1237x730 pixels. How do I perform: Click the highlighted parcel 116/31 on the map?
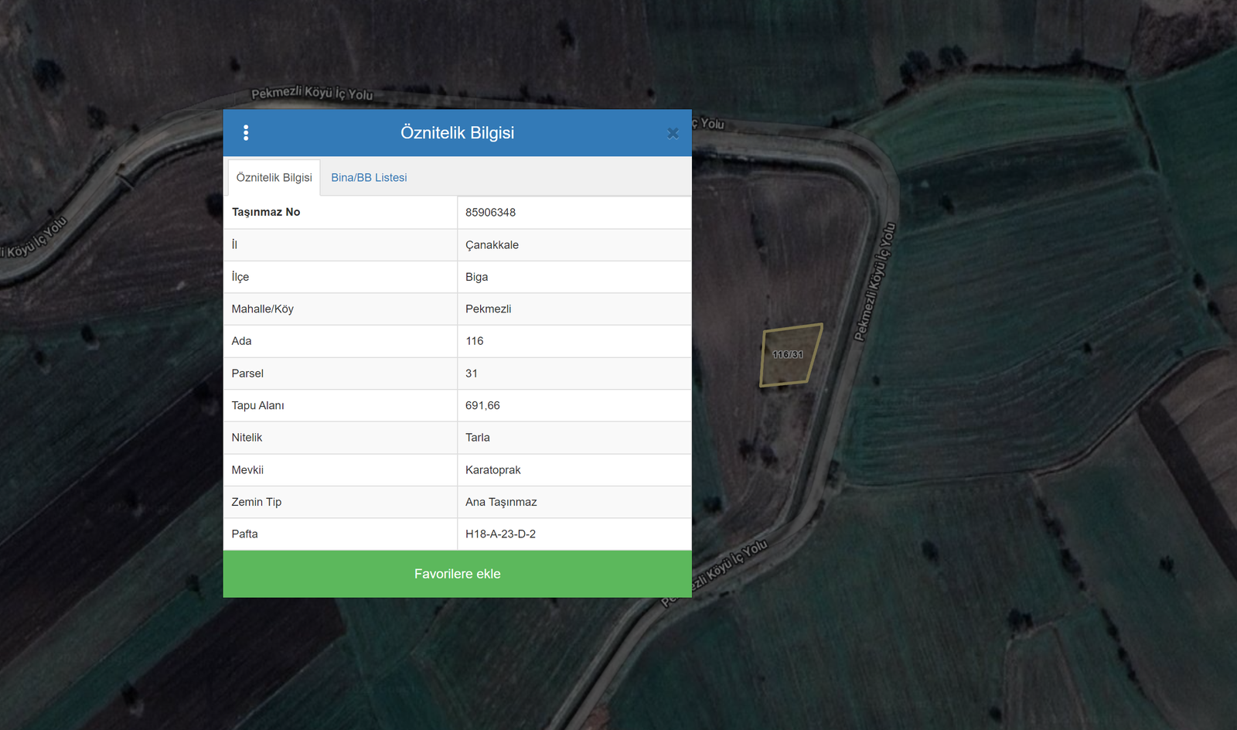(789, 356)
